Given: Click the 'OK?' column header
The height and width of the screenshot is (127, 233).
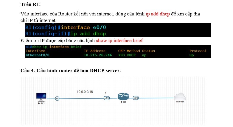Looking at the screenshot, I should 121,51.
